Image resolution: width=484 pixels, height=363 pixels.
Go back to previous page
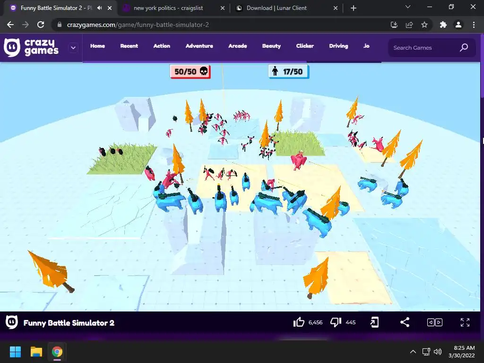point(10,25)
